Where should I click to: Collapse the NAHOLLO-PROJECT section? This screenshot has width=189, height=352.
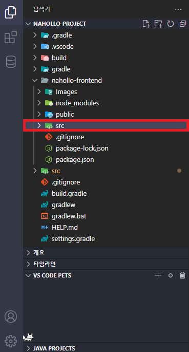[28, 24]
